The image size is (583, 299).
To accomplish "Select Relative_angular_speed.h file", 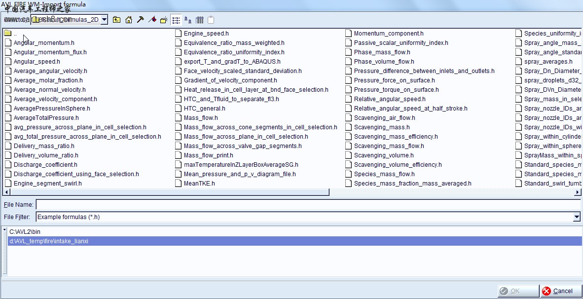I will point(386,99).
